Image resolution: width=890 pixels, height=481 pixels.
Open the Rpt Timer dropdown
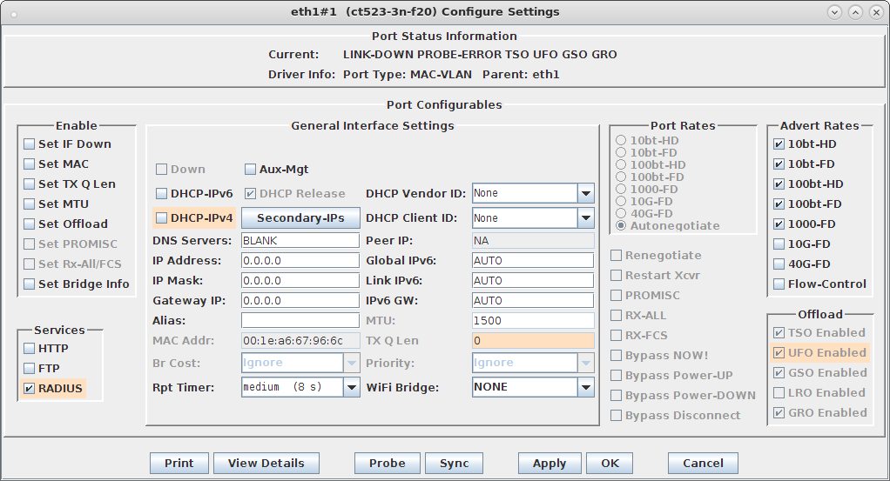[x=351, y=387]
